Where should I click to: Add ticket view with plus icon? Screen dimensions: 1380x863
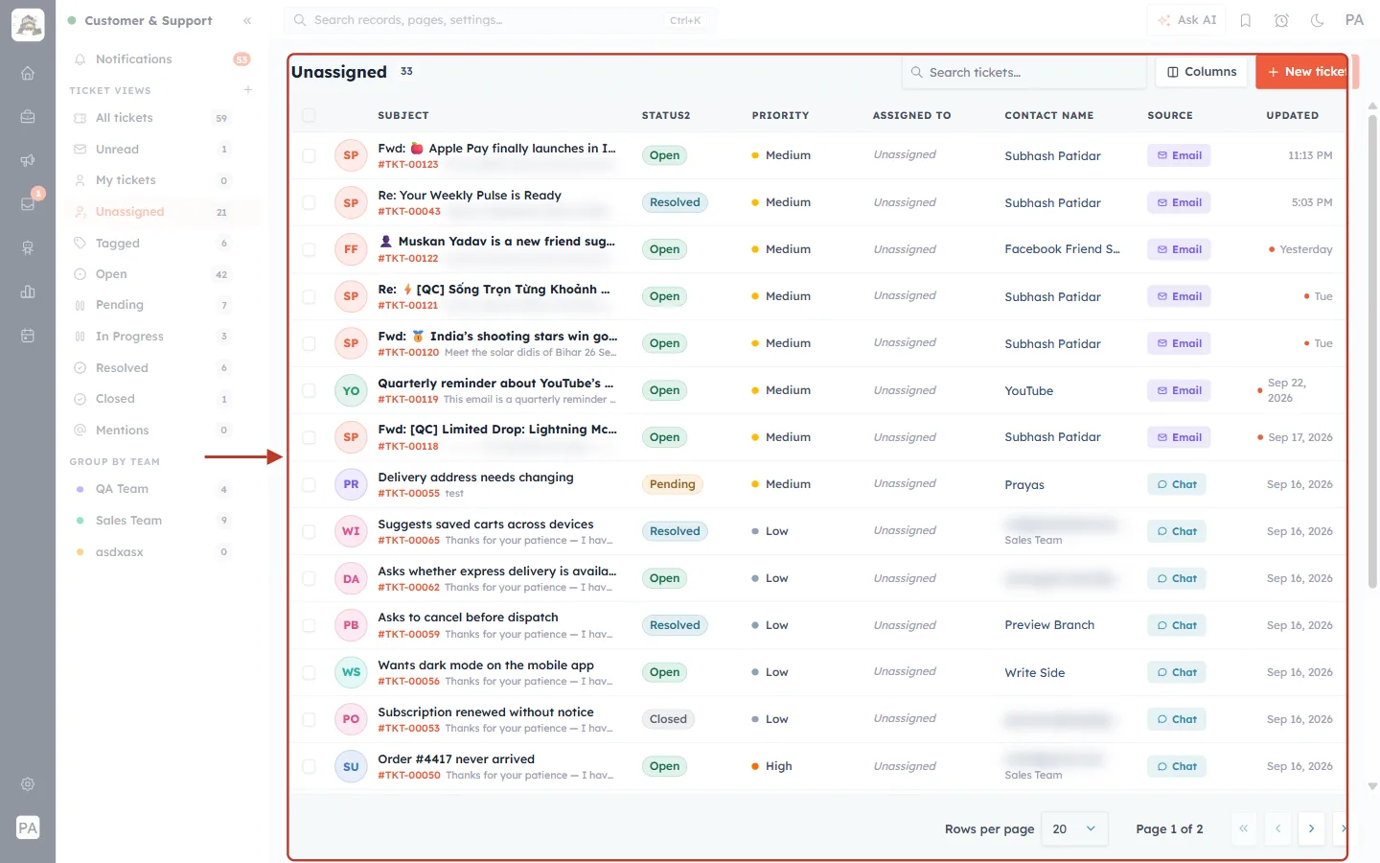click(x=248, y=90)
